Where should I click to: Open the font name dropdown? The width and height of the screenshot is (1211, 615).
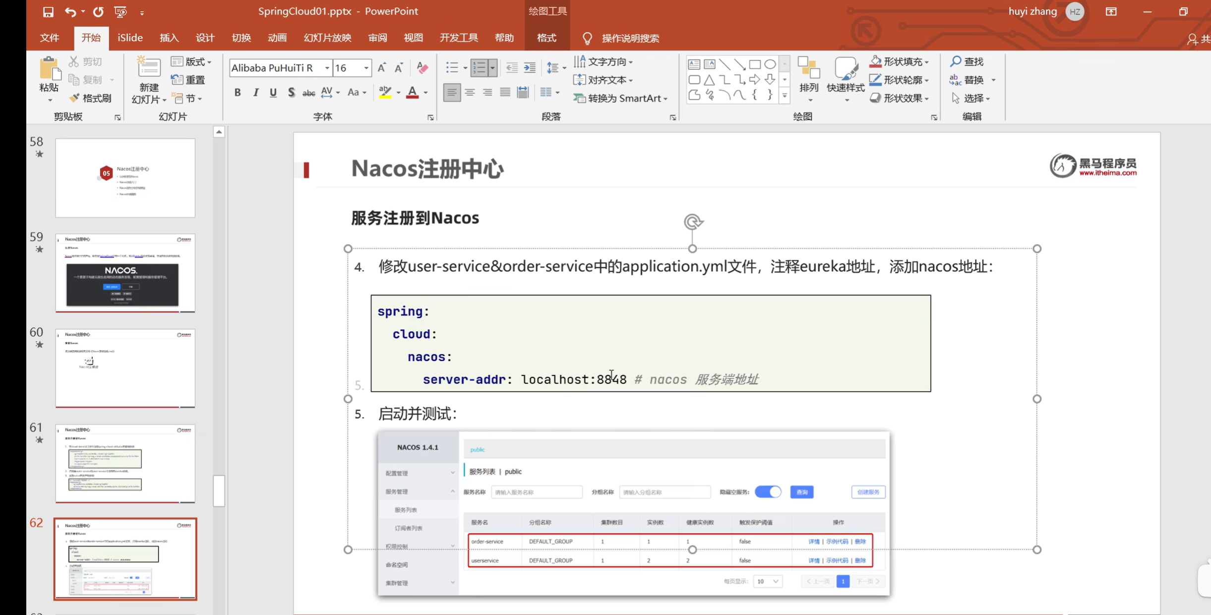327,68
